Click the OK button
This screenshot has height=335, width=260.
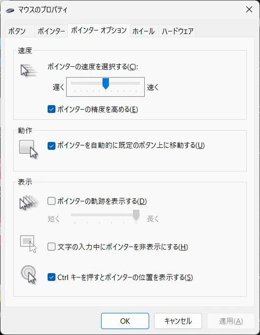(125, 321)
